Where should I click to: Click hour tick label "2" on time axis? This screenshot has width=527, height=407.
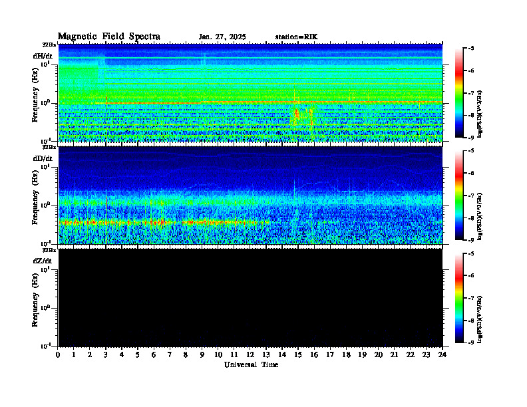point(90,355)
